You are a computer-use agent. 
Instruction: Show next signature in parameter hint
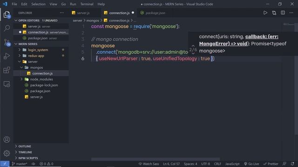pos(193,54)
